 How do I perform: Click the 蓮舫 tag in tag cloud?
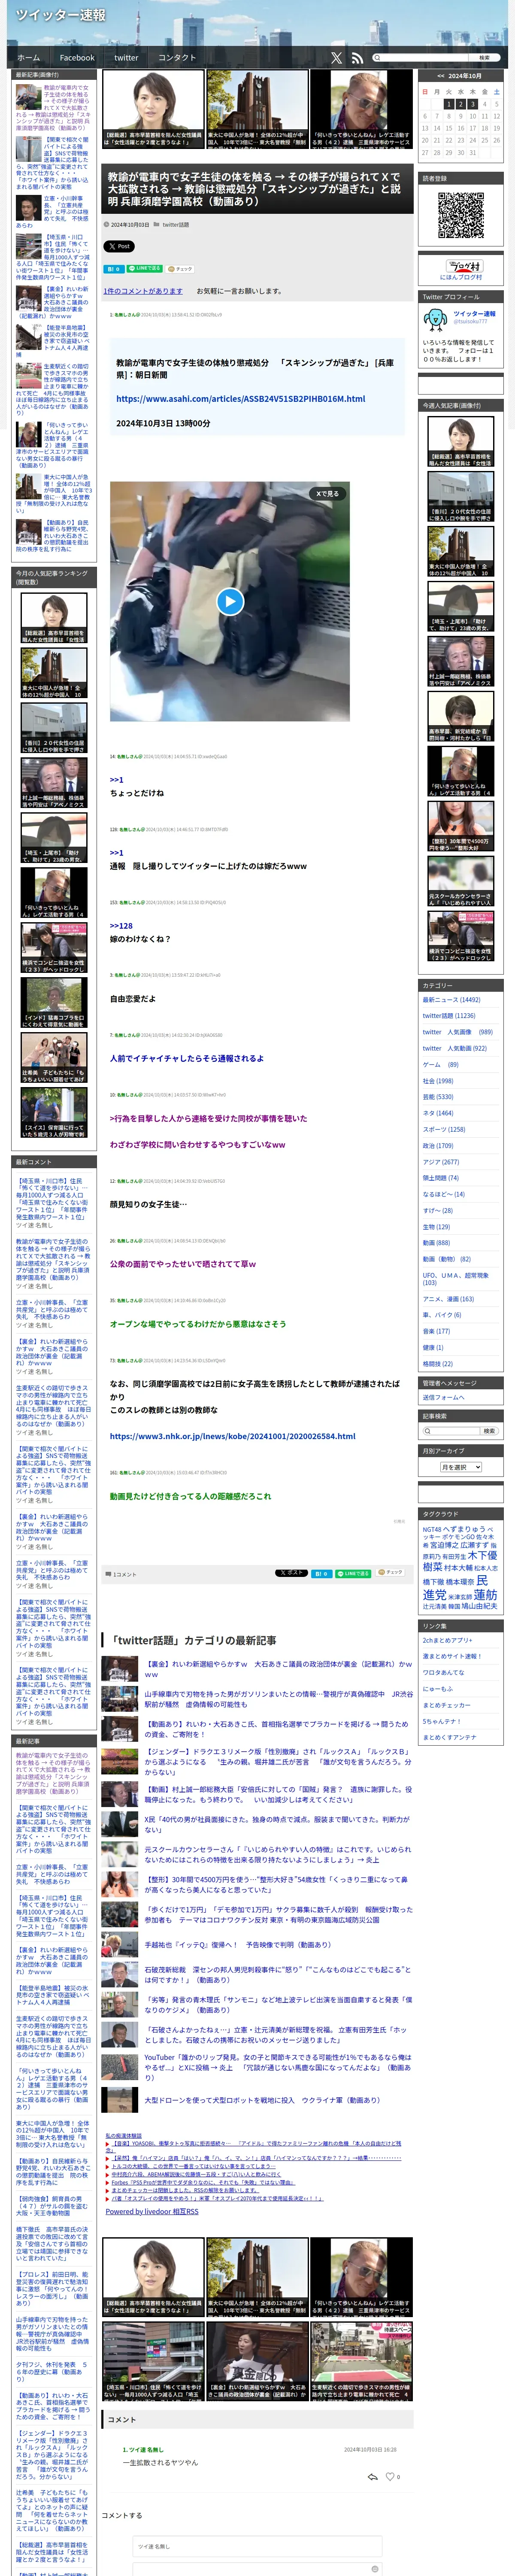pyautogui.click(x=485, y=1595)
